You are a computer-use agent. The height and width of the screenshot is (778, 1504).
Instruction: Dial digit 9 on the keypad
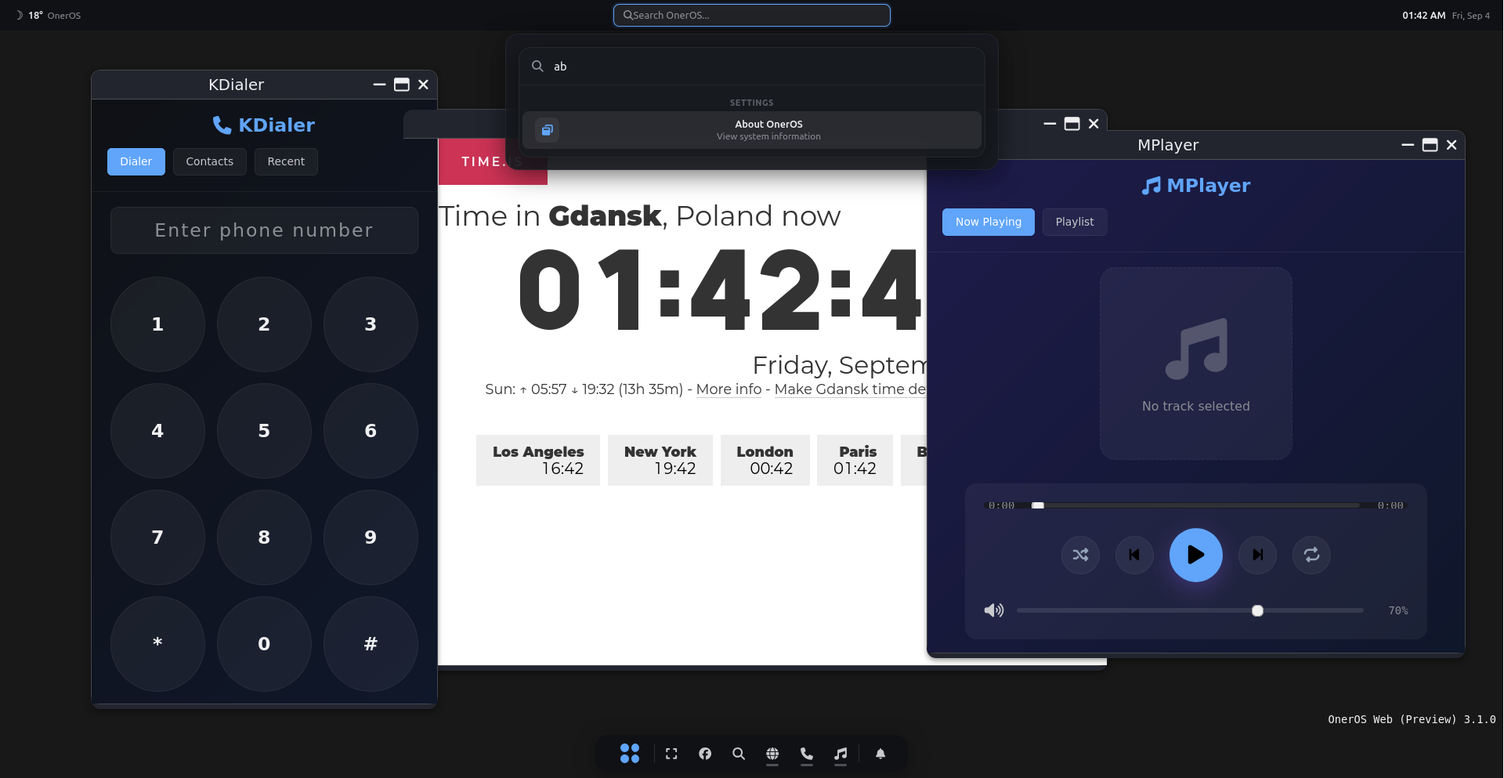coord(371,537)
